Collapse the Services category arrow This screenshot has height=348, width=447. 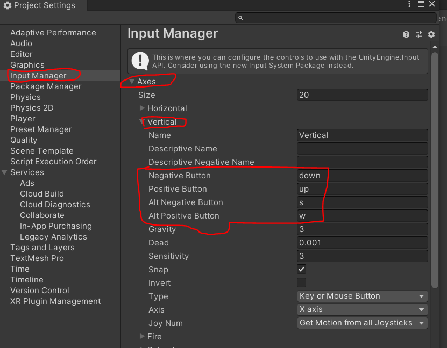point(4,172)
